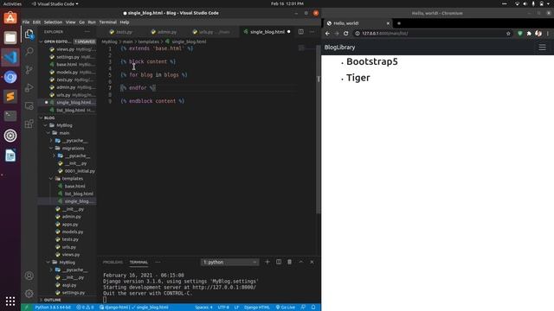Open list_blog.html in templates folder

pos(79,194)
